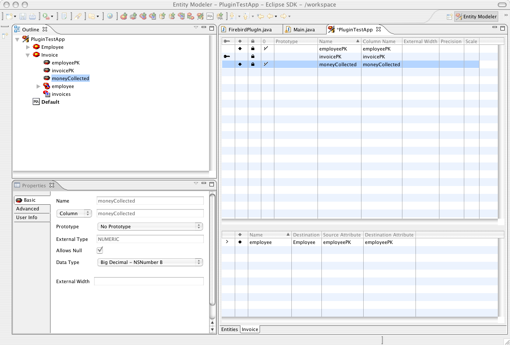Toggle diamond in employee relationship row
Image resolution: width=510 pixels, height=345 pixels.
[x=240, y=242]
